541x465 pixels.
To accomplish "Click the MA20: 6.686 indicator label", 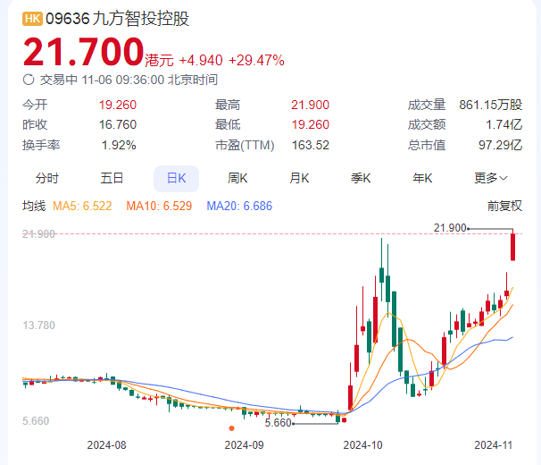I will [x=239, y=206].
